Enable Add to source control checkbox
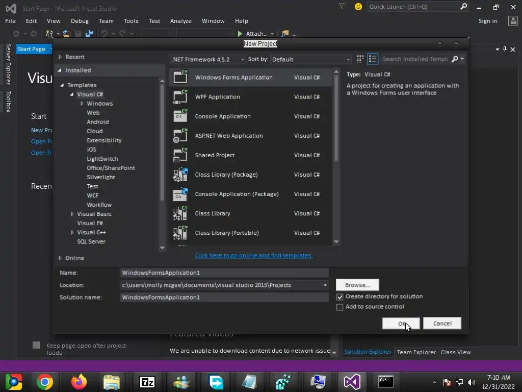522x392 pixels. 340,307
